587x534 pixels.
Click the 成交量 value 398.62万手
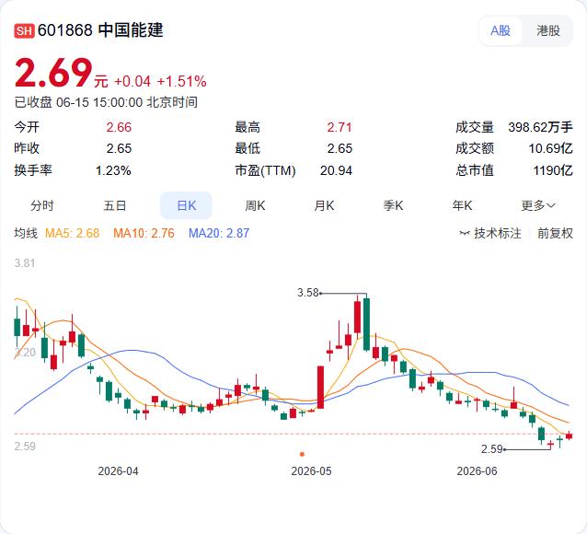point(540,127)
